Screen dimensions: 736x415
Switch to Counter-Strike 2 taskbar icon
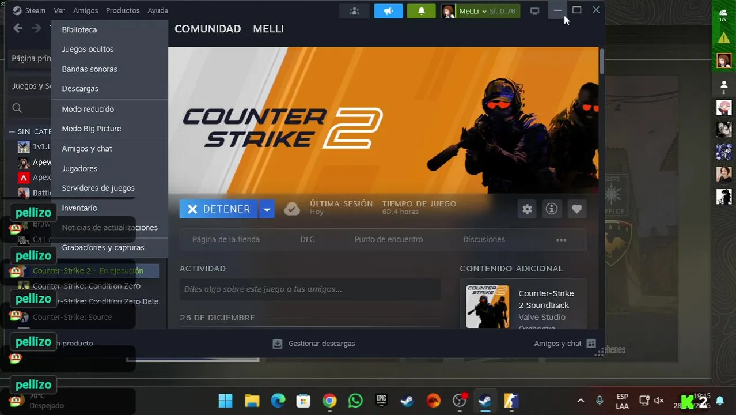coord(511,401)
